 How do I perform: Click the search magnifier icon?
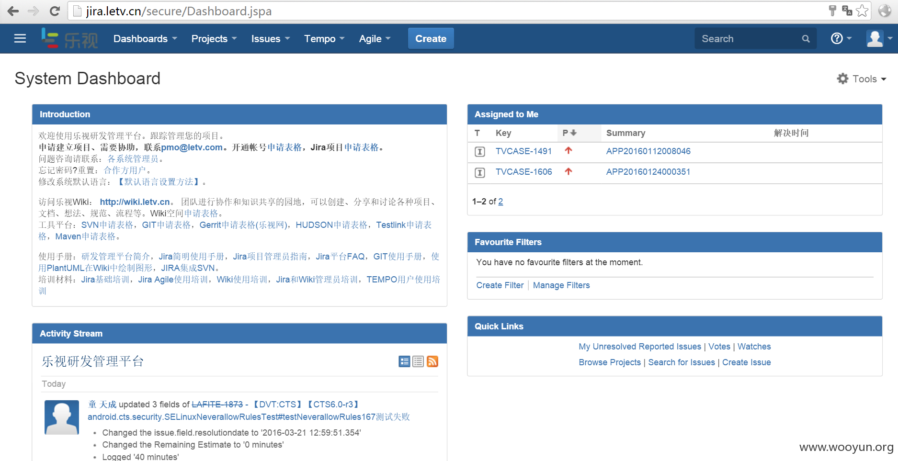[x=806, y=39]
